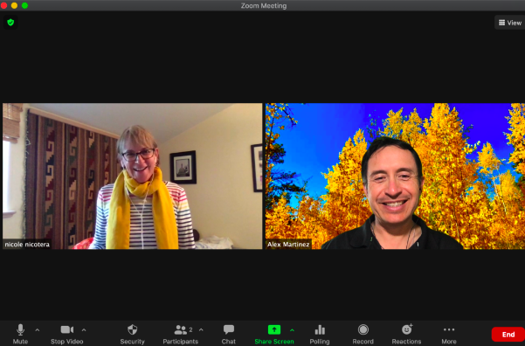525x346 pixels.
Task: Mute the microphone
Action: 20,334
